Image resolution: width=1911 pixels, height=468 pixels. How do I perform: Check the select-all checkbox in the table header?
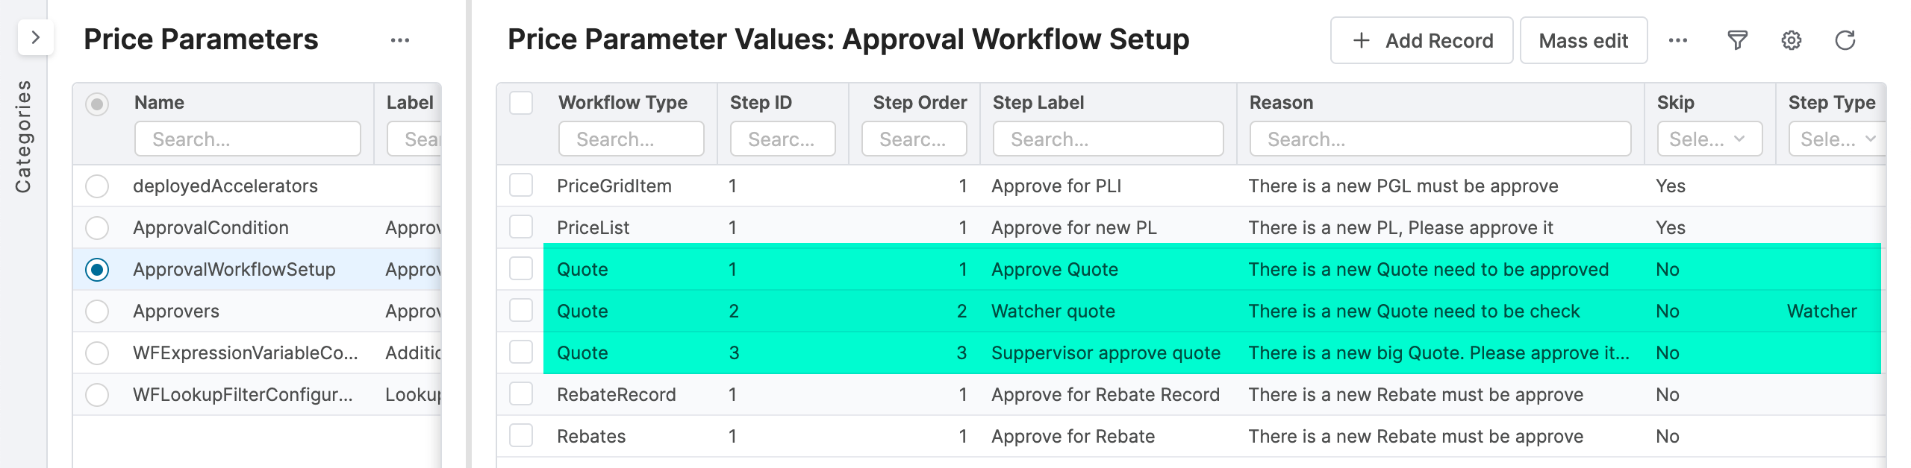[520, 102]
